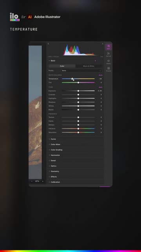Open the Cut out tool
This screenshot has height=252, width=141.
pos(108,54)
